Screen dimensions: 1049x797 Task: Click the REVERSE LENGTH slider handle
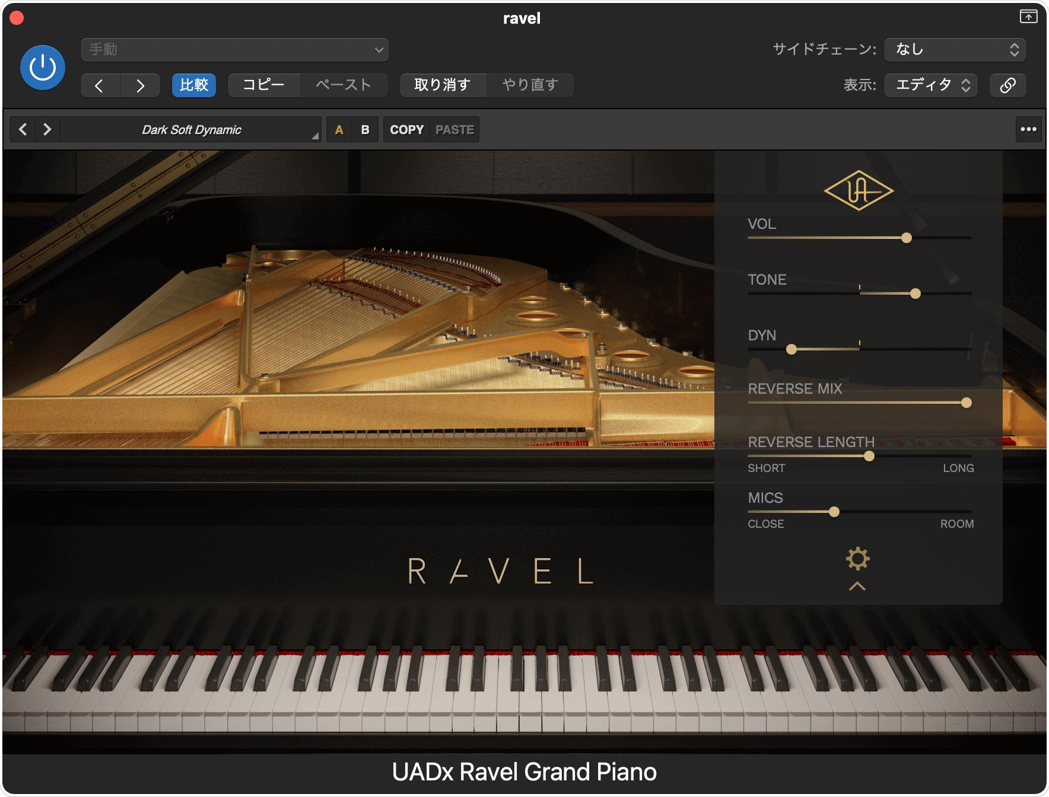tap(869, 456)
